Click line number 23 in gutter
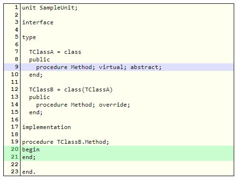238x179 pixels. pyautogui.click(x=15, y=171)
